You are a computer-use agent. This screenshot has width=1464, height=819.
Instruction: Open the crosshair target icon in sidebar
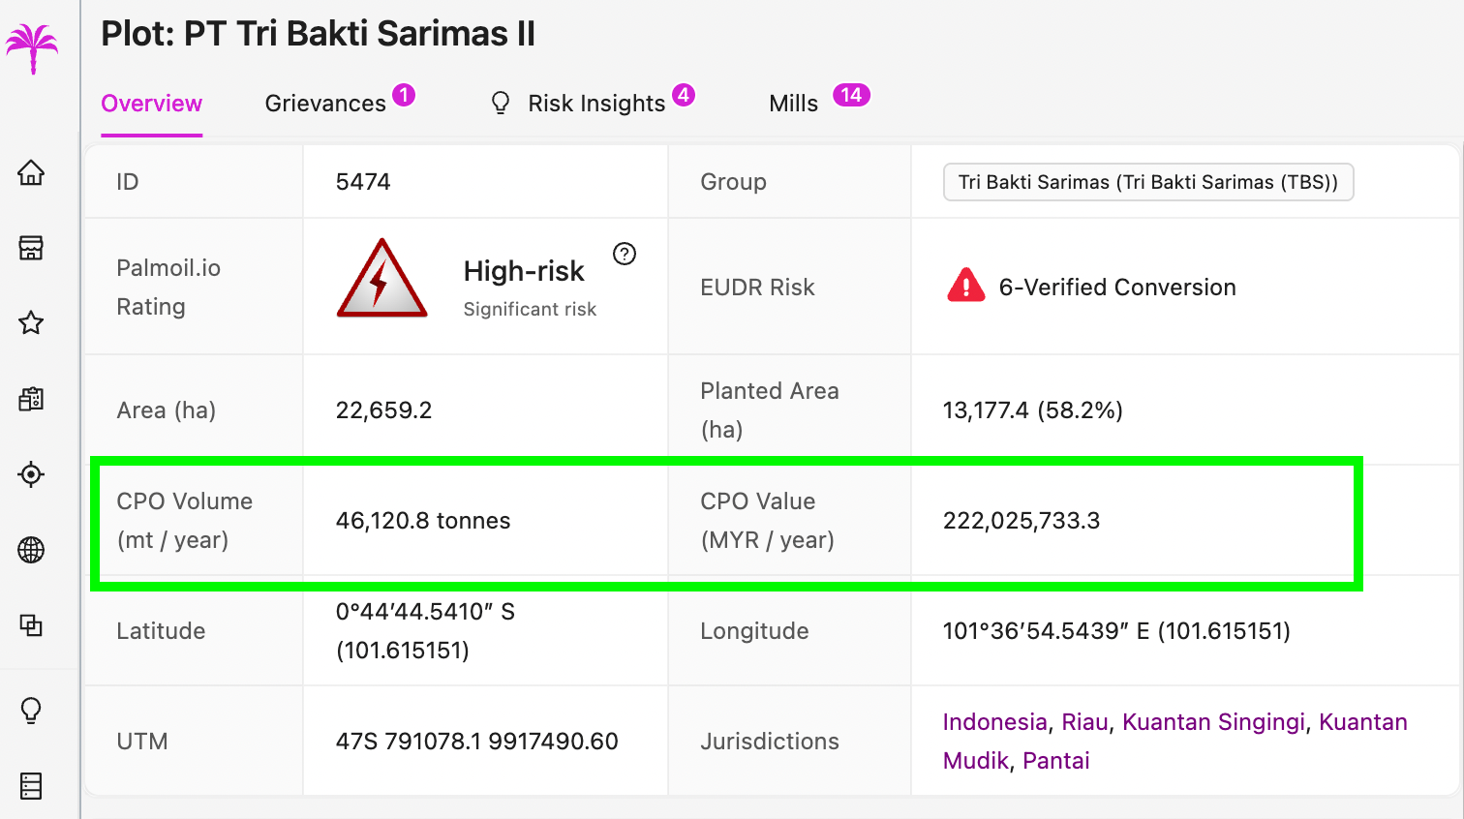point(31,474)
